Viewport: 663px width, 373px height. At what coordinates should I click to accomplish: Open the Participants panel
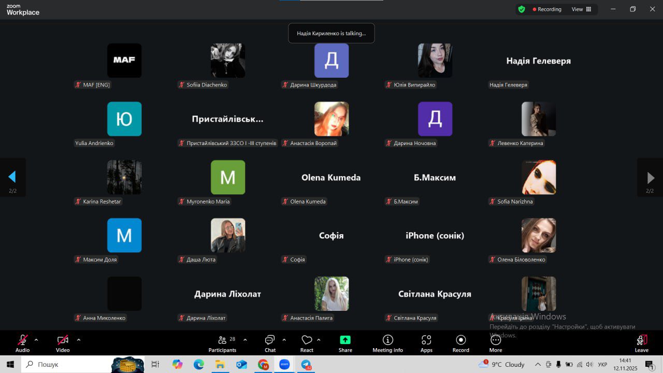[222, 343]
